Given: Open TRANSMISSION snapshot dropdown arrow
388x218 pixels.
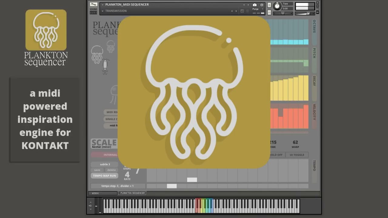Looking at the screenshot, I should [x=102, y=11].
